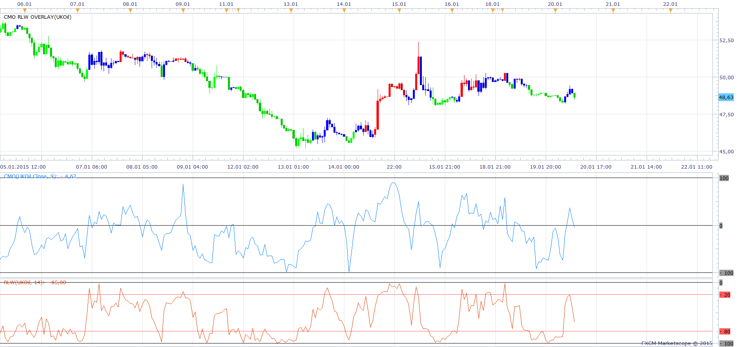Click the orange day marker under 06.01
This screenshot has width=744, height=347.
[25, 11]
